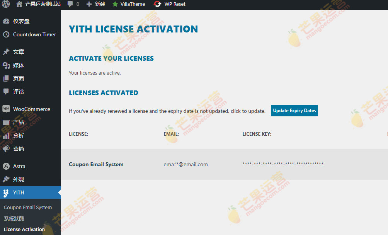Click the 评论 comment icon in sidebar
This screenshot has width=388, height=235.
tap(6, 92)
